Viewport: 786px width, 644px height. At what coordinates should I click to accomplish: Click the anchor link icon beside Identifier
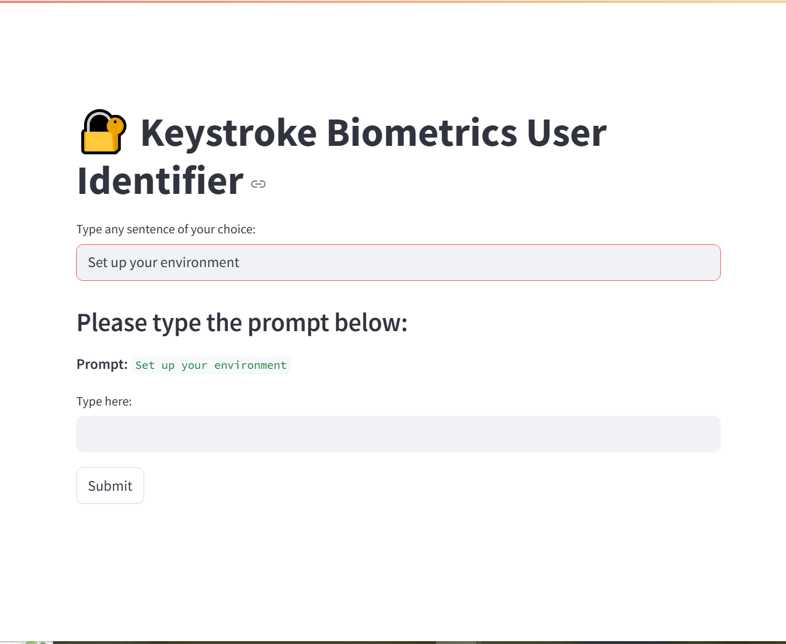point(259,184)
